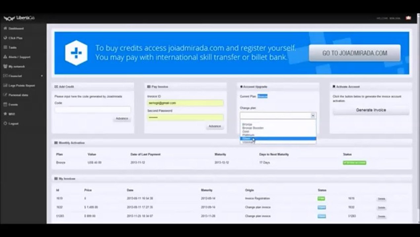Expand the Financial submenu arrow
This screenshot has height=237, width=420.
42,76
